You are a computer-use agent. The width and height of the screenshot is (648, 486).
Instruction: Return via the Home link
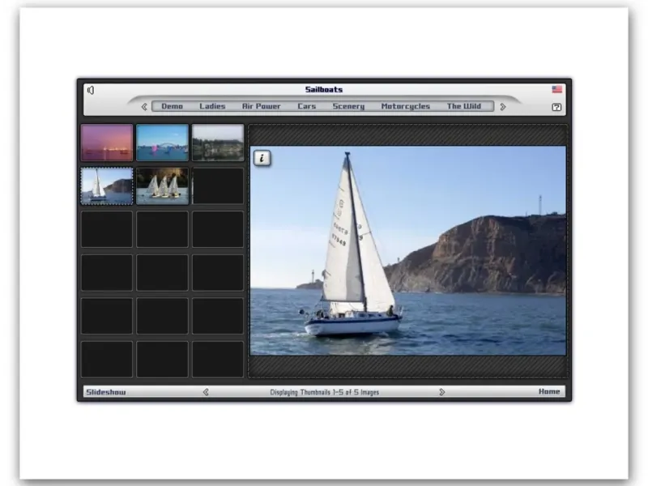pos(549,391)
